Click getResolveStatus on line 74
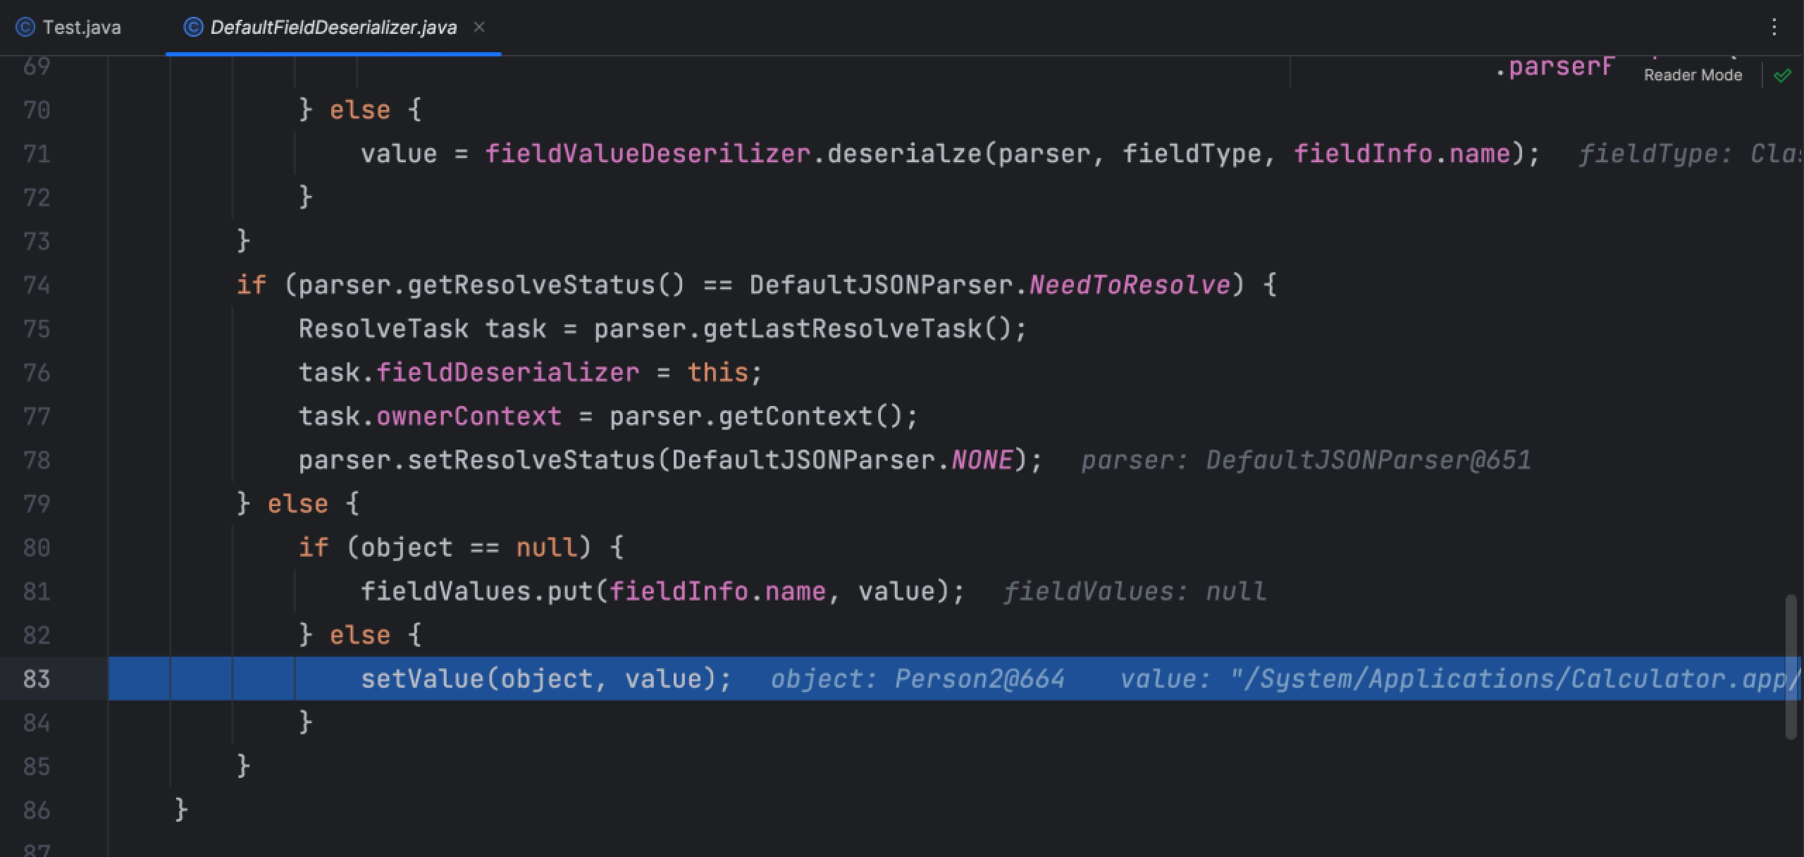 coord(531,285)
